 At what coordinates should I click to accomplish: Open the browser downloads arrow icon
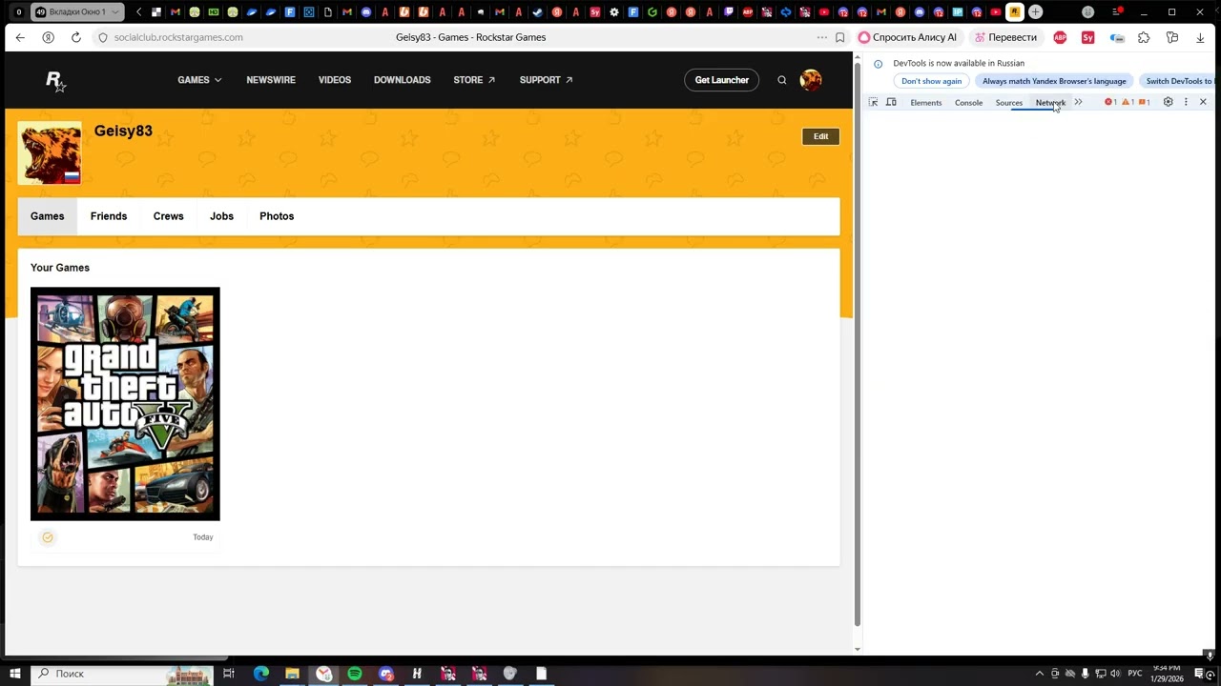pos(1200,37)
